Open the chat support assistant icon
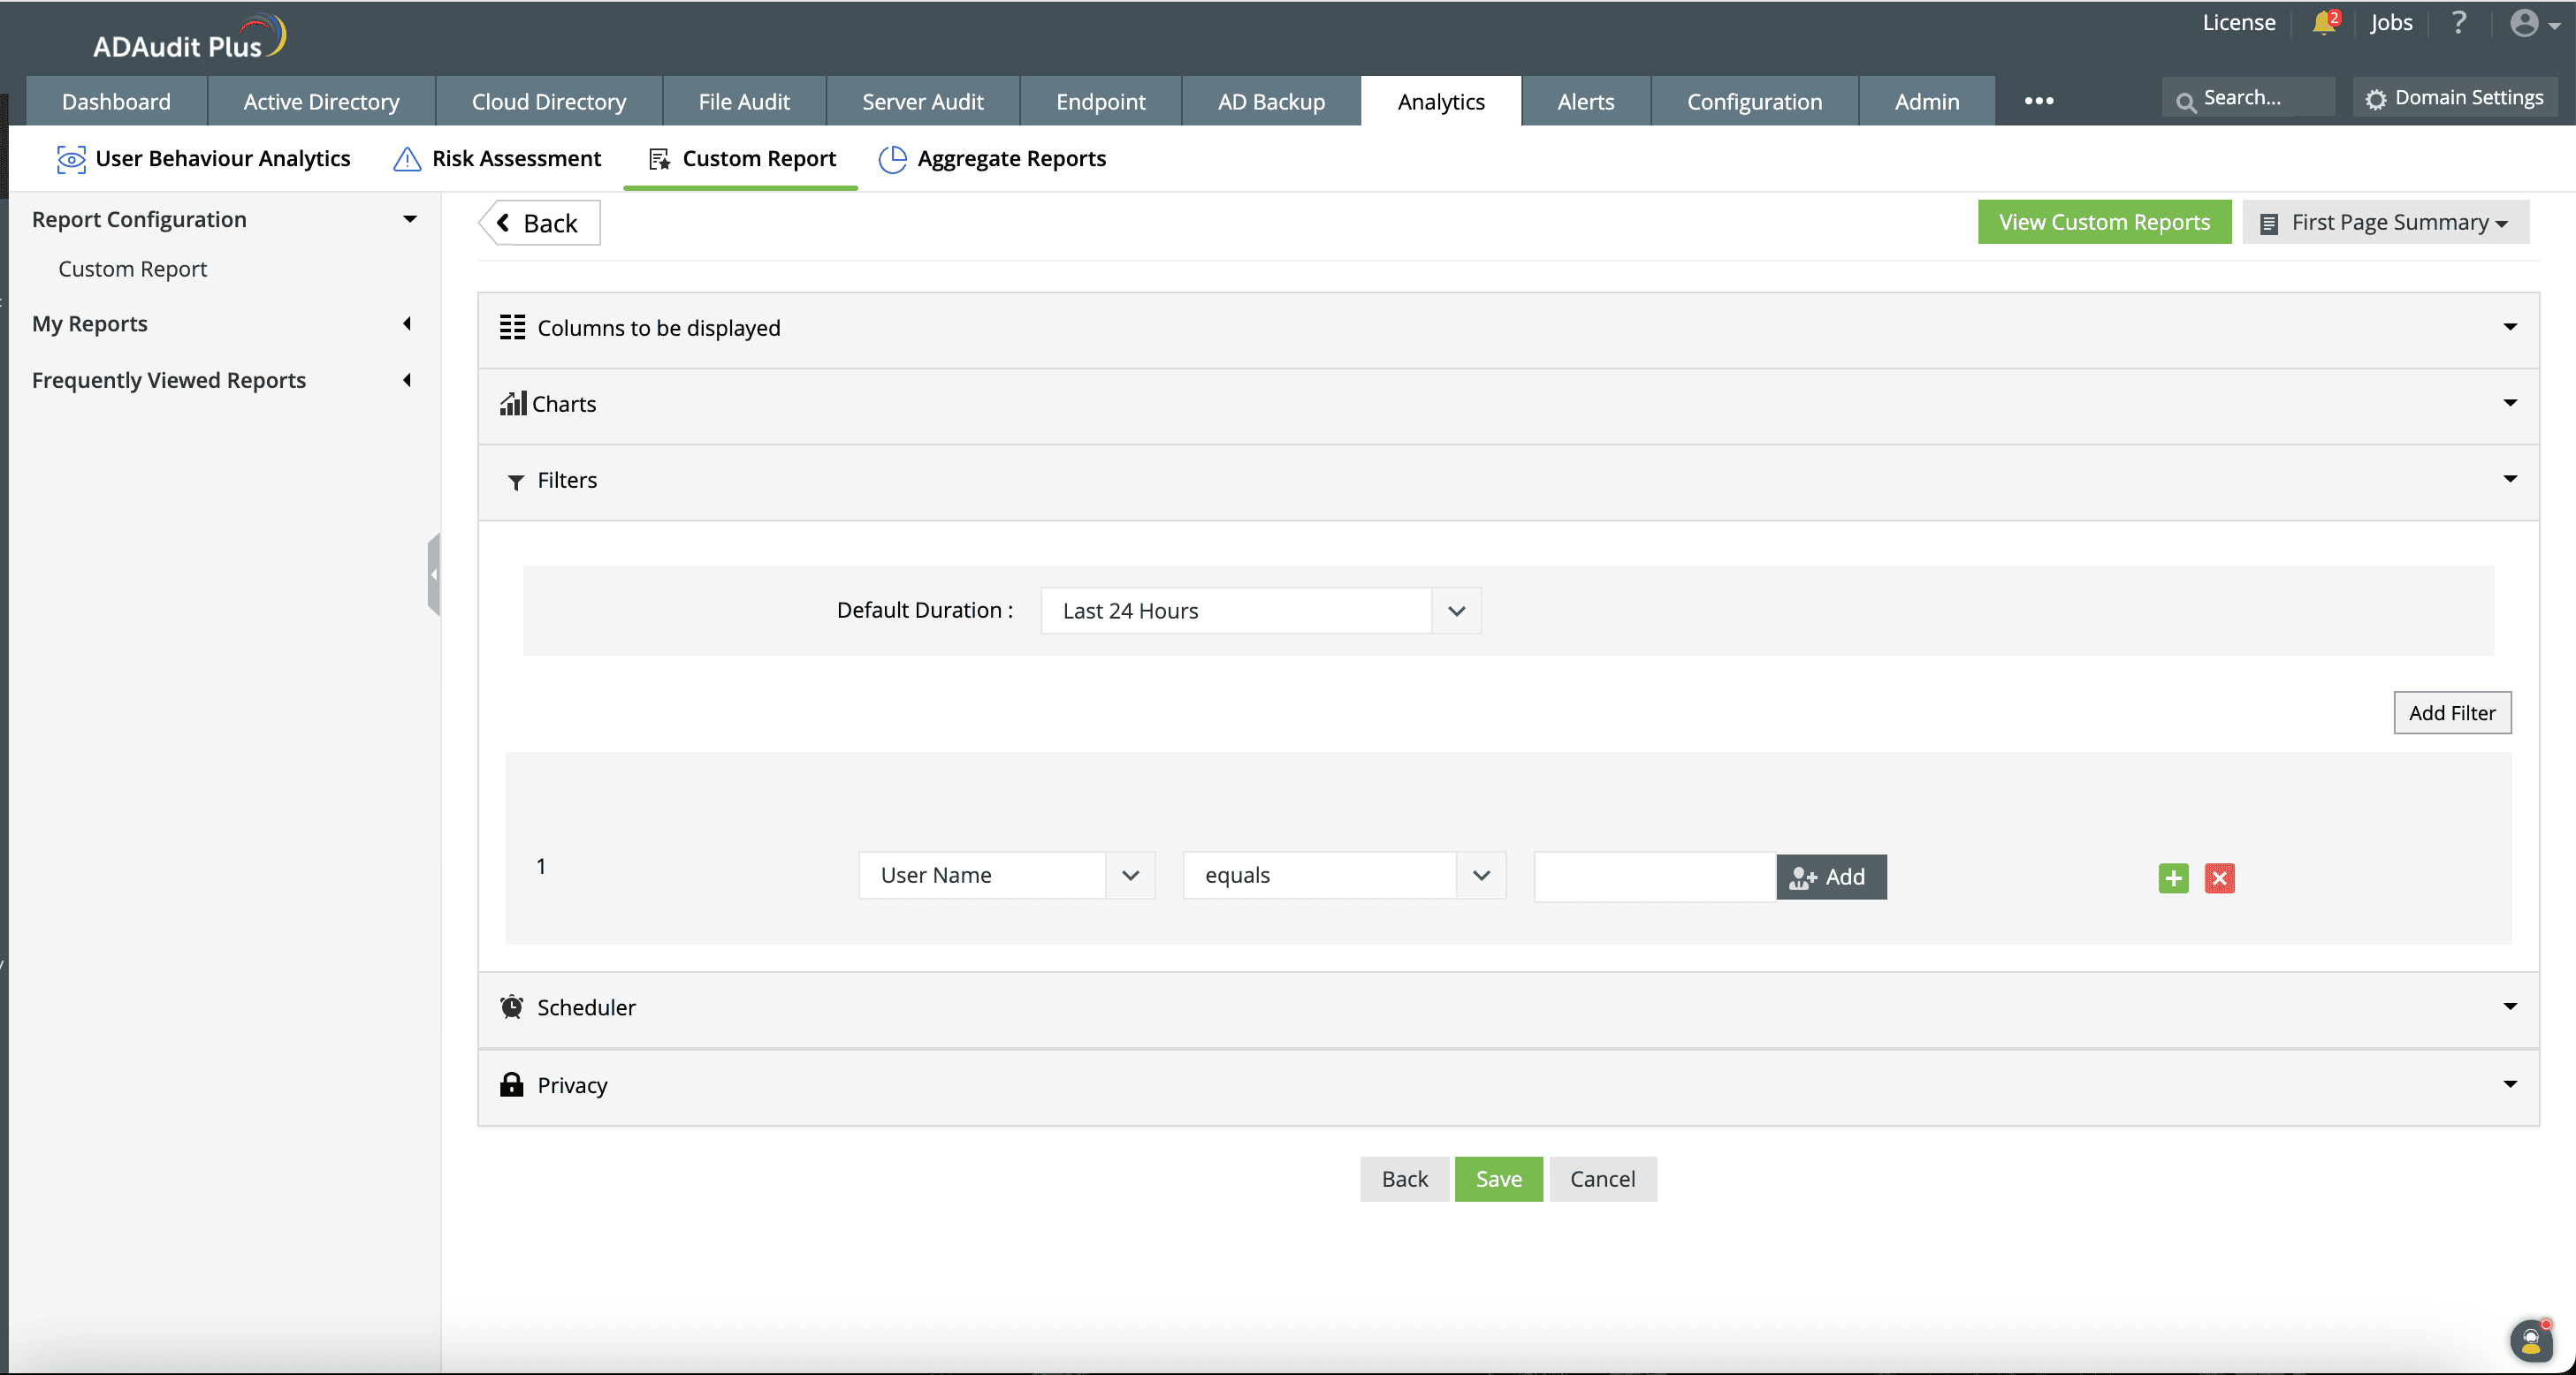 click(2530, 1341)
